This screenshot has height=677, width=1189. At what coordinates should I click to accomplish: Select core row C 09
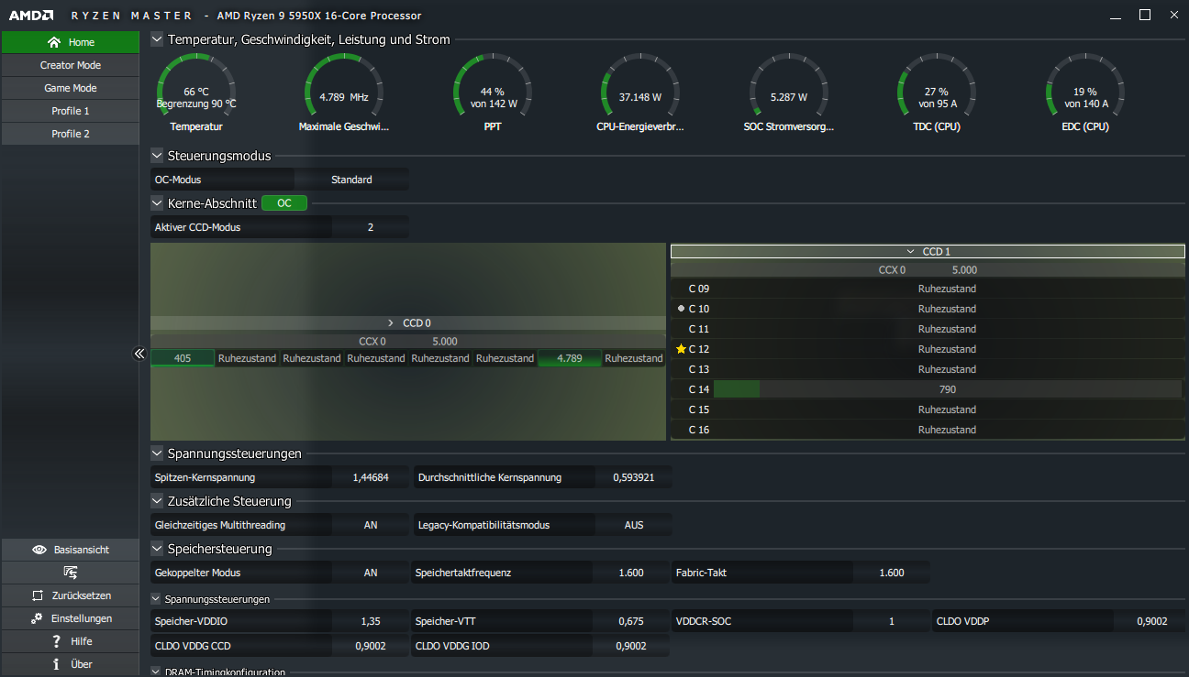tap(928, 289)
